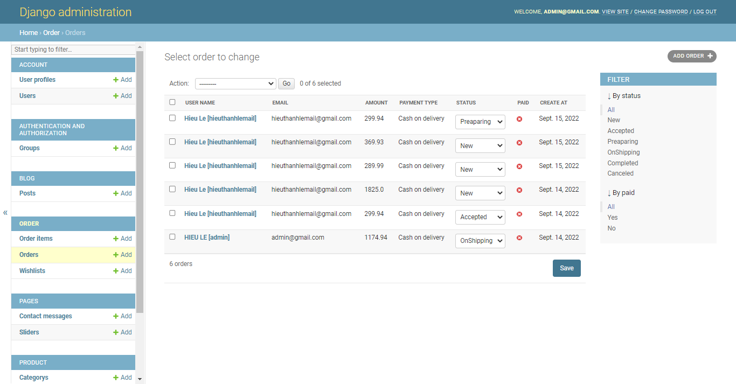Filter orders by paid Yes
Image resolution: width=736 pixels, height=384 pixels.
pyautogui.click(x=613, y=218)
